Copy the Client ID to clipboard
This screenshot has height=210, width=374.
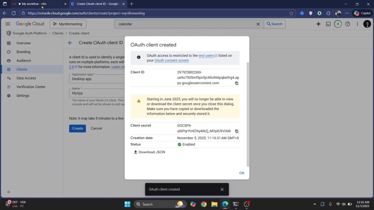click(x=237, y=83)
